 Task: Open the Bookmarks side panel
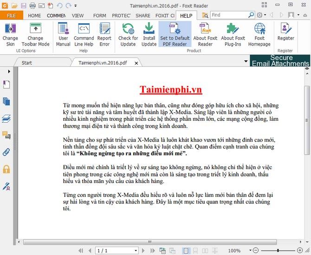(x=6, y=85)
